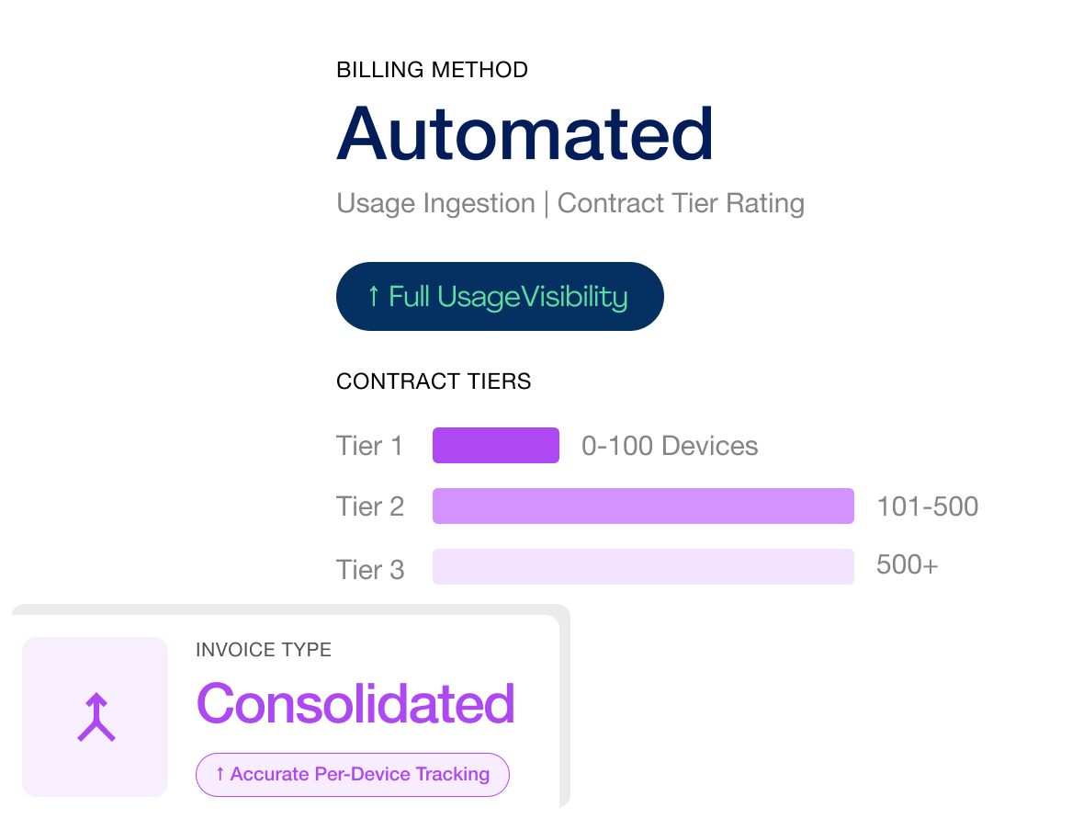Click the Tier 1 label

click(369, 447)
